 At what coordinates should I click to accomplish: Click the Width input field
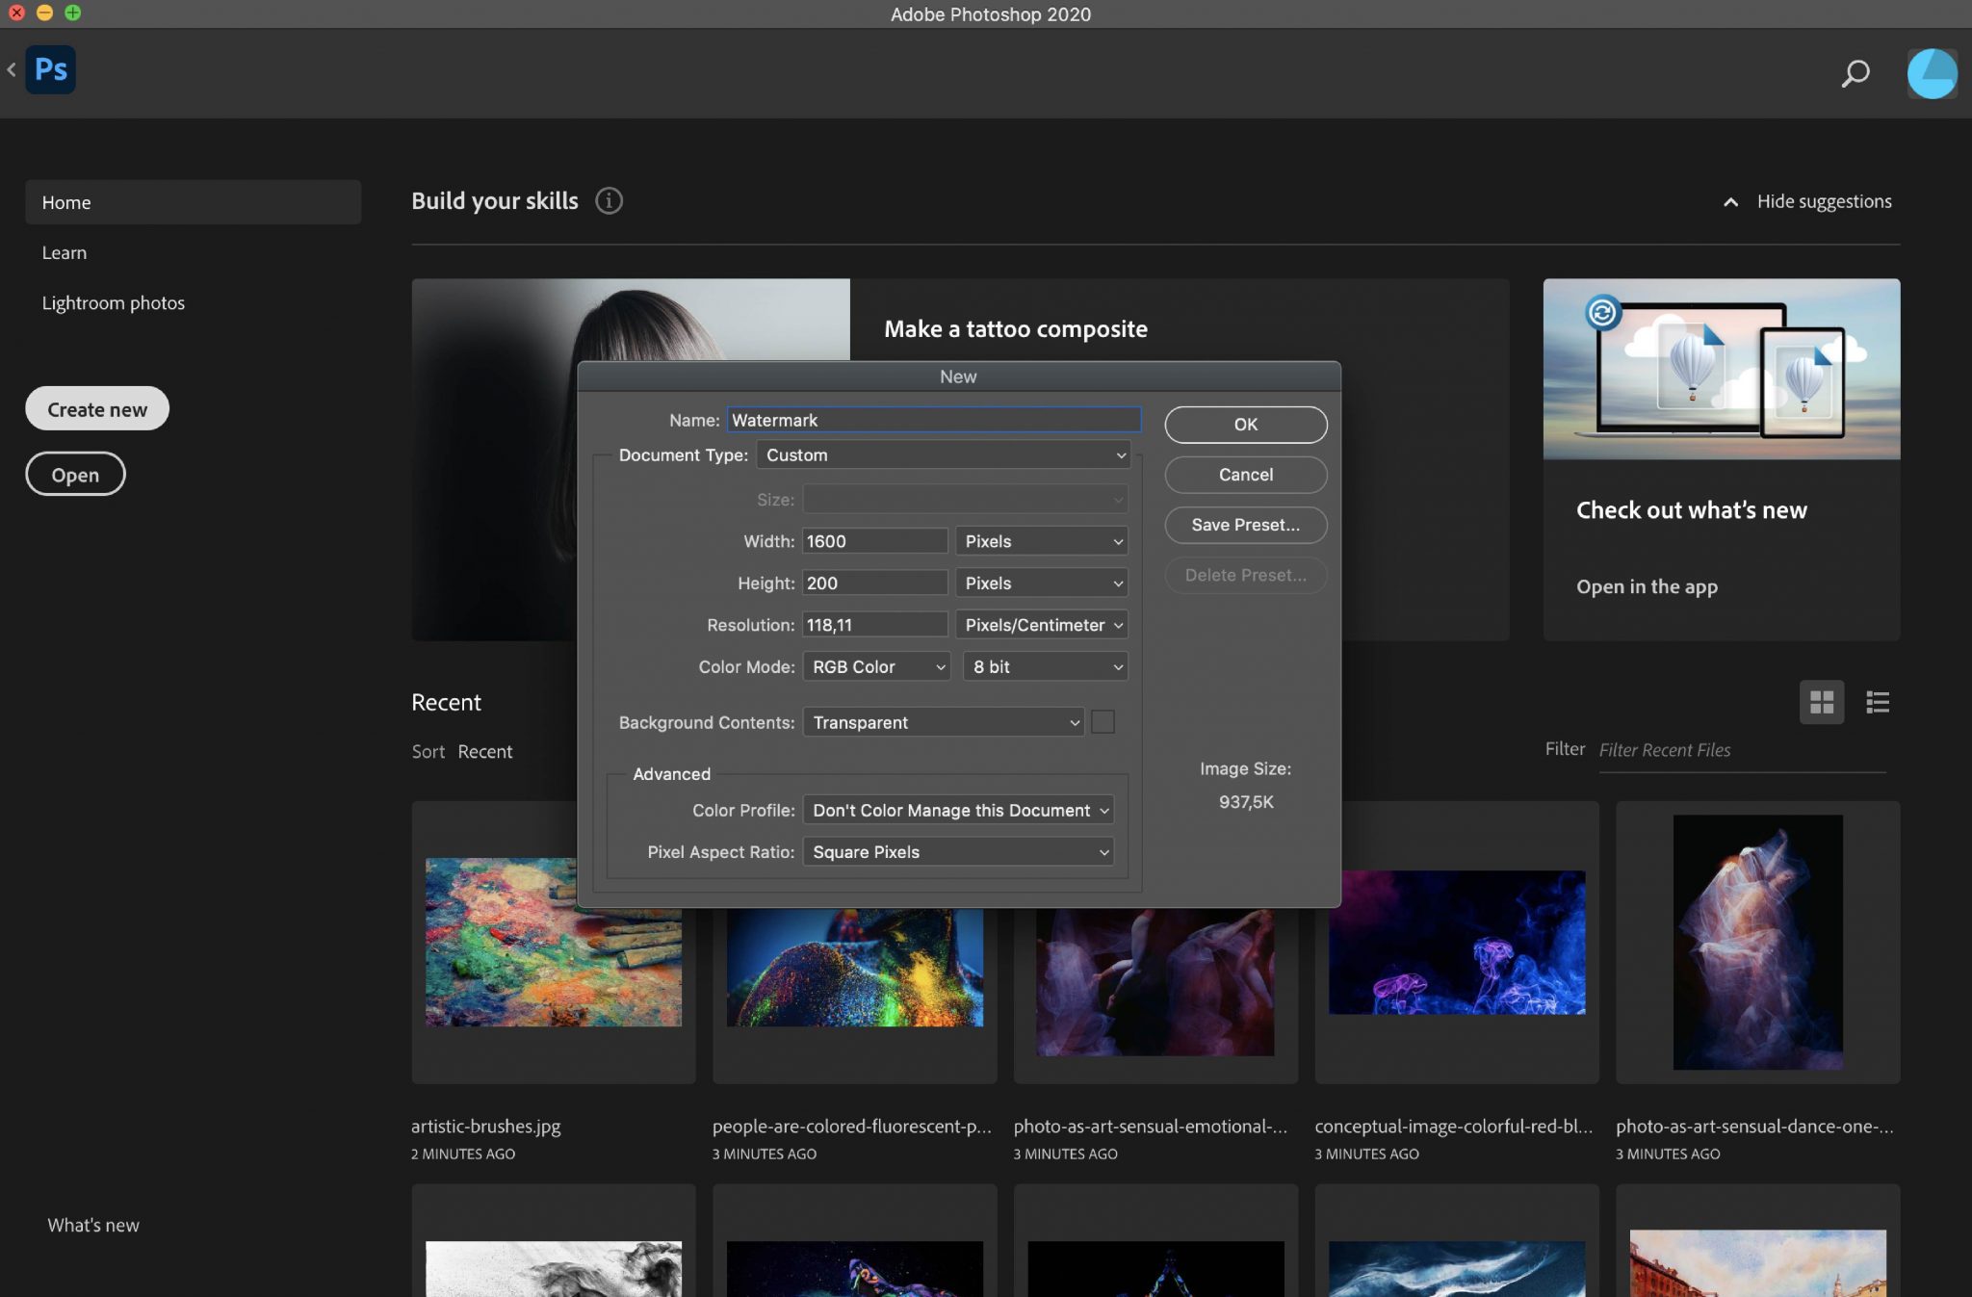point(874,541)
